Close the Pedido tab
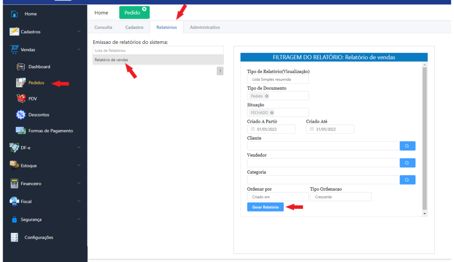 point(144,9)
